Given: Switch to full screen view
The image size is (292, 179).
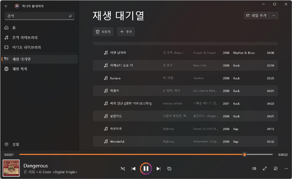Looking at the screenshot, I should coord(265,169).
